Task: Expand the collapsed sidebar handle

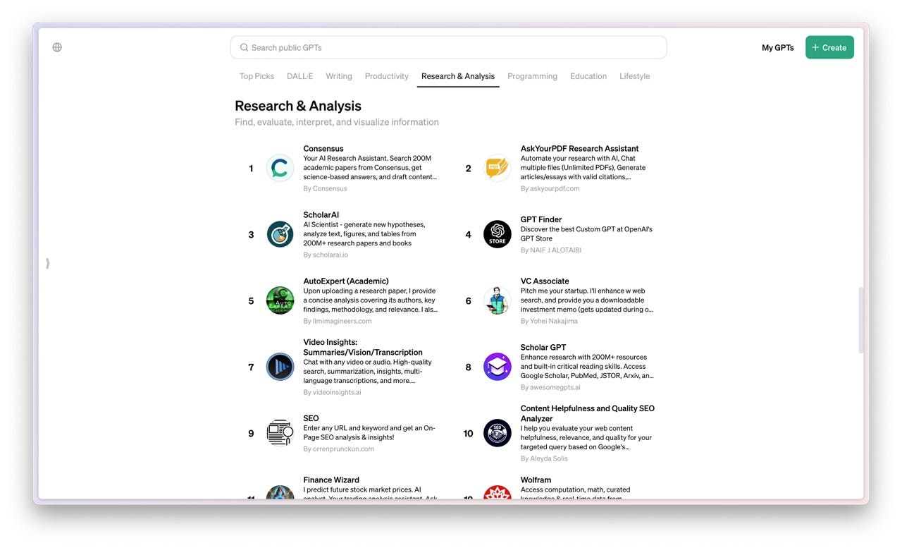Action: point(47,263)
